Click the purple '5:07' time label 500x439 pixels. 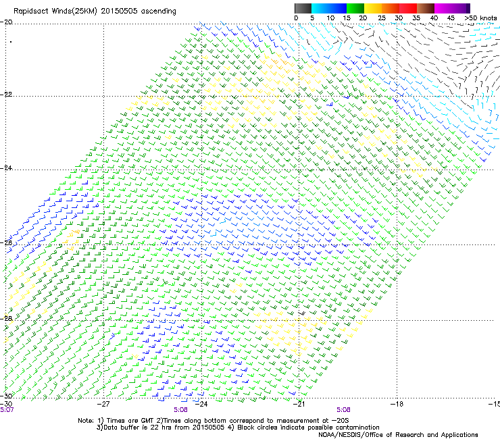coord(7,410)
